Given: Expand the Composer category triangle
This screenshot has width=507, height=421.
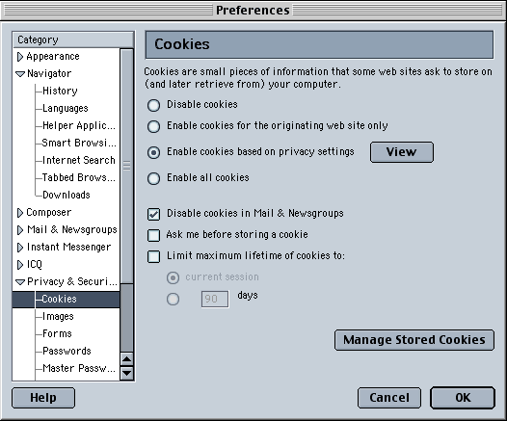Looking at the screenshot, I should tap(20, 213).
